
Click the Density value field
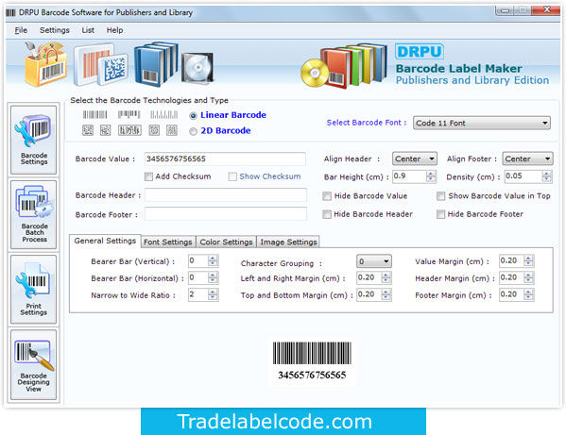[523, 176]
